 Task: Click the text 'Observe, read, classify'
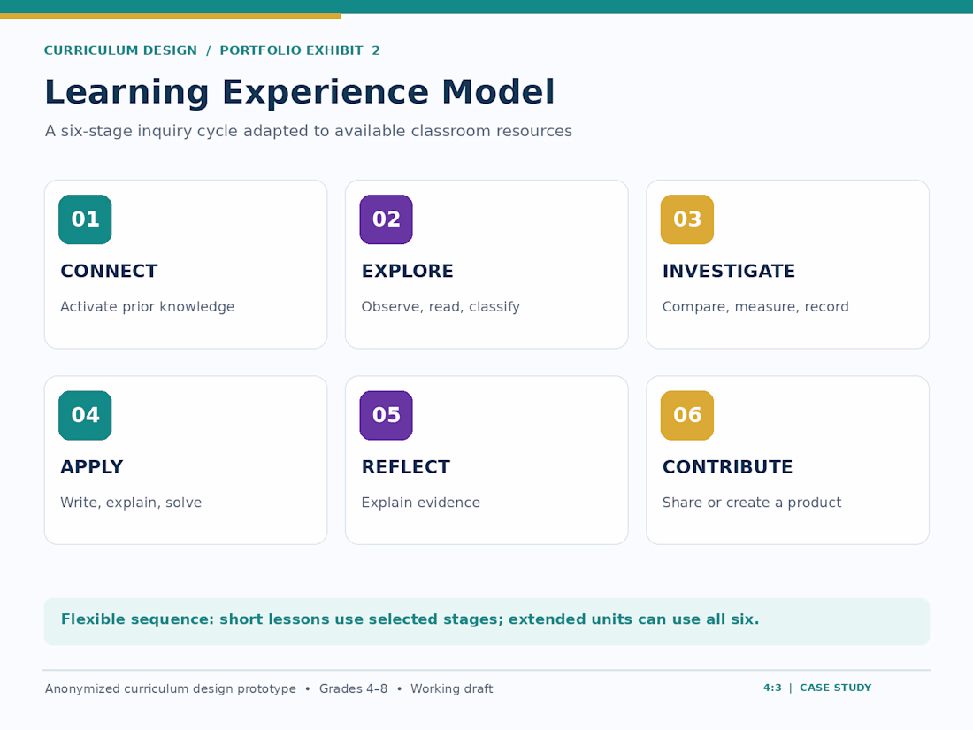click(441, 307)
